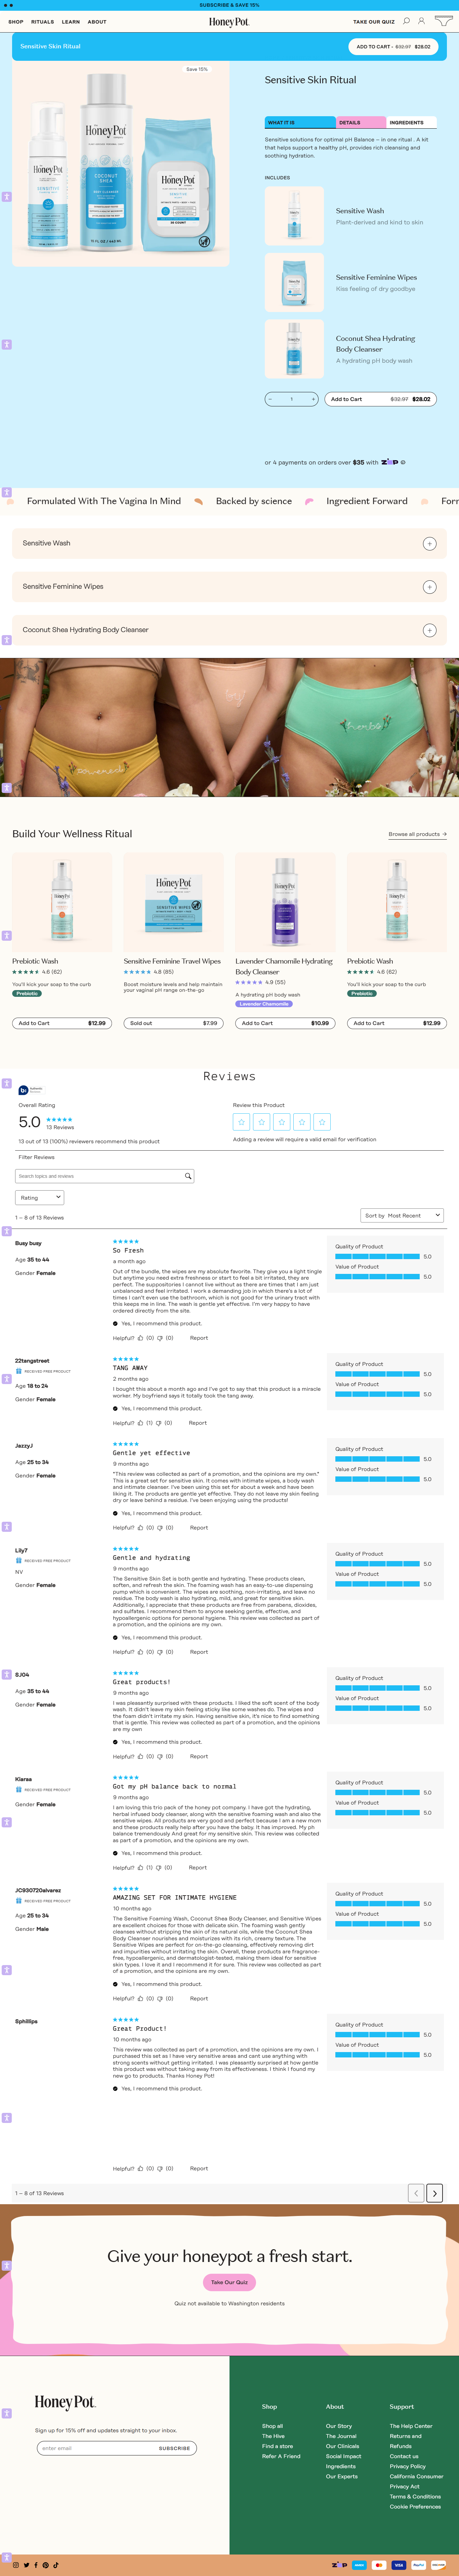Select the fifth star in Review this Product
Image resolution: width=459 pixels, height=2576 pixels.
tap(322, 1122)
